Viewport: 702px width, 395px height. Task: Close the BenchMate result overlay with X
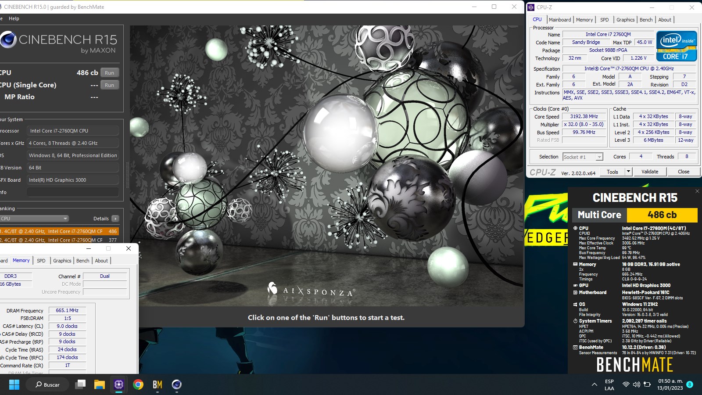click(x=697, y=191)
